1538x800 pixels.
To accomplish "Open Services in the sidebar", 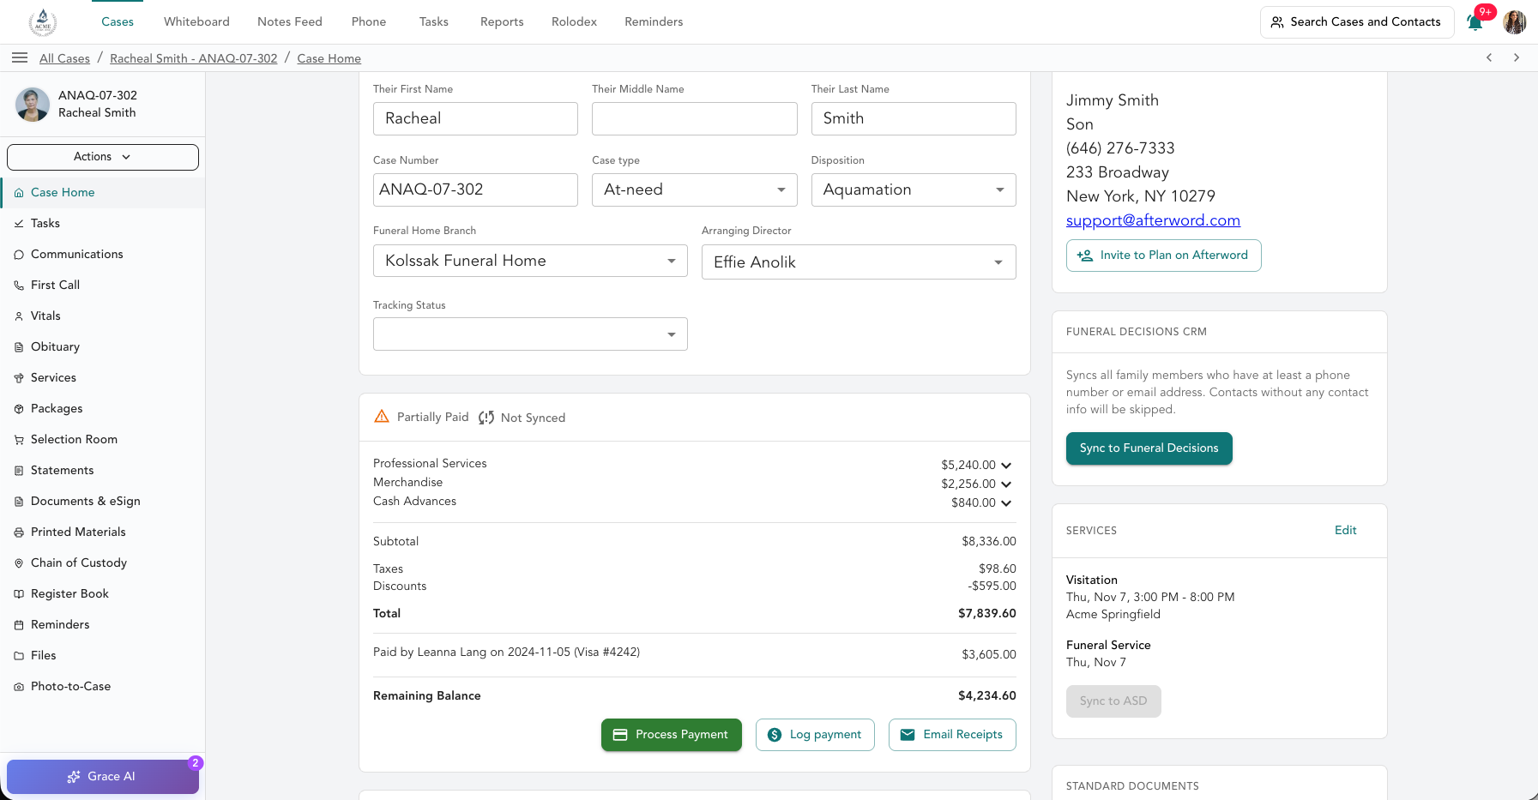I will click(x=103, y=377).
